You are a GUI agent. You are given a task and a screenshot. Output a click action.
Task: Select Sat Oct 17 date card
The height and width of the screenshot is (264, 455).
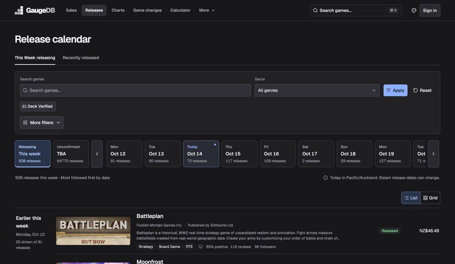(316, 154)
